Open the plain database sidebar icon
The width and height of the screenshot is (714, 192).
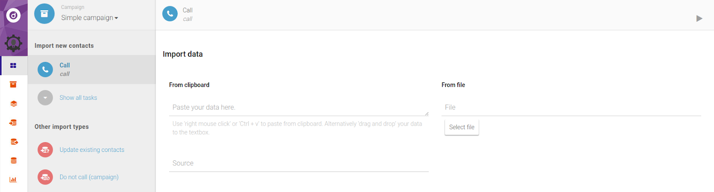13,161
